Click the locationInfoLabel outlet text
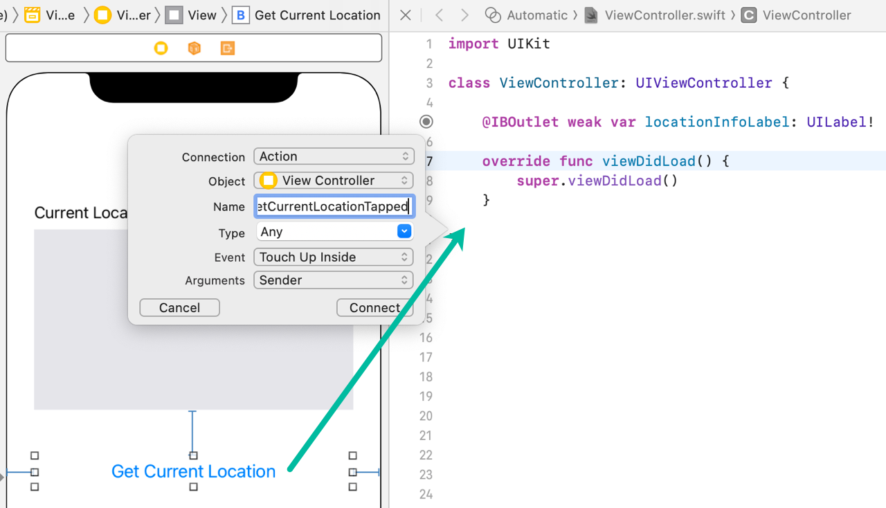Viewport: 886px width, 508px height. click(x=716, y=122)
